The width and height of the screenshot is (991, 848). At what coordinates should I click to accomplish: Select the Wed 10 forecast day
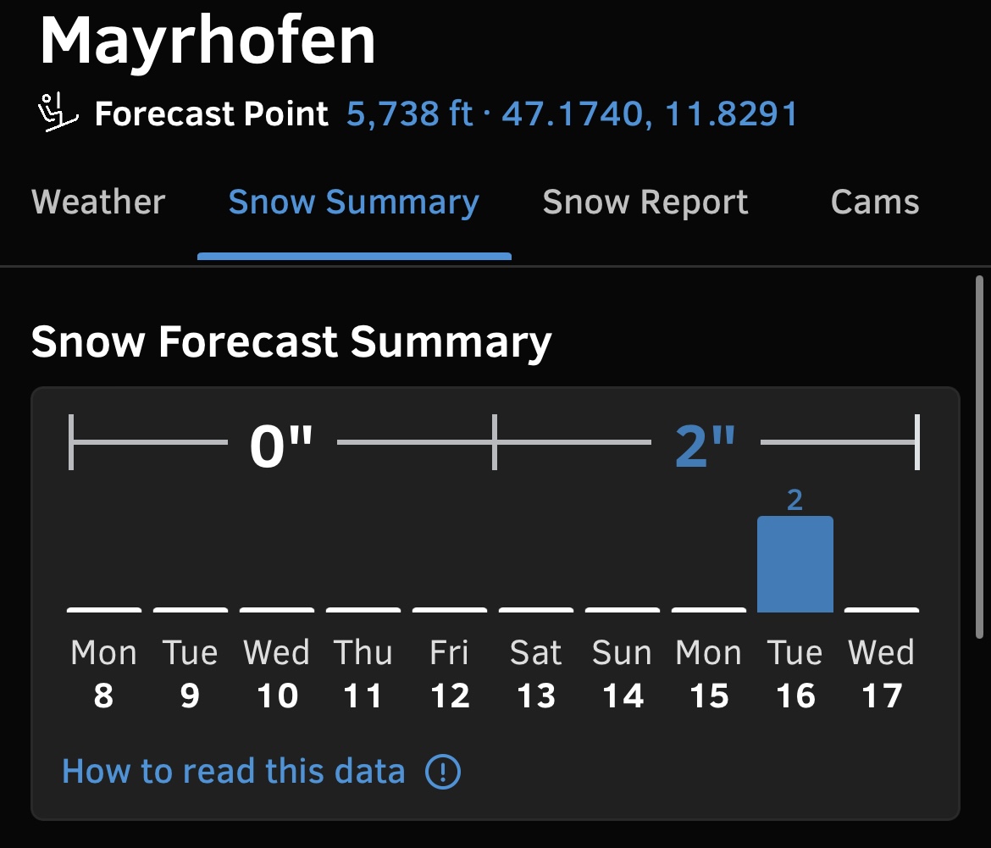pos(277,674)
